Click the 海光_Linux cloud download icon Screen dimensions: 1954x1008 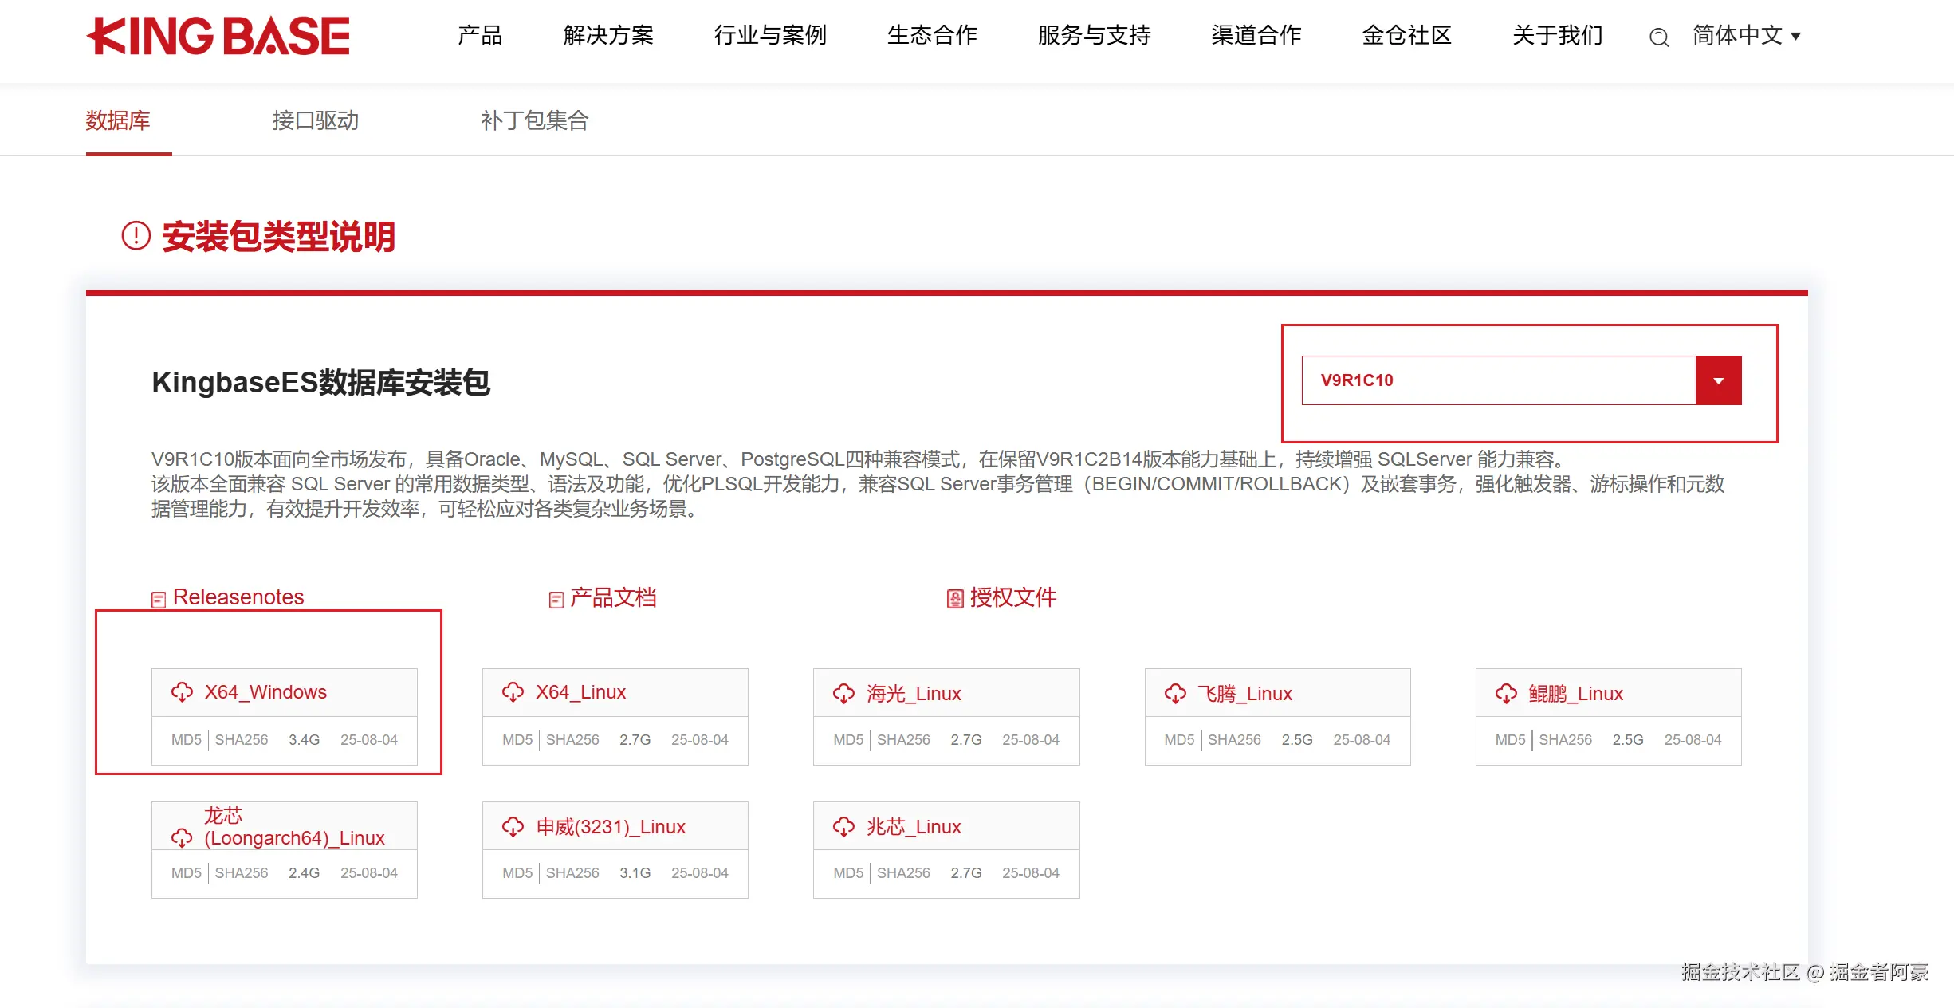tap(844, 694)
